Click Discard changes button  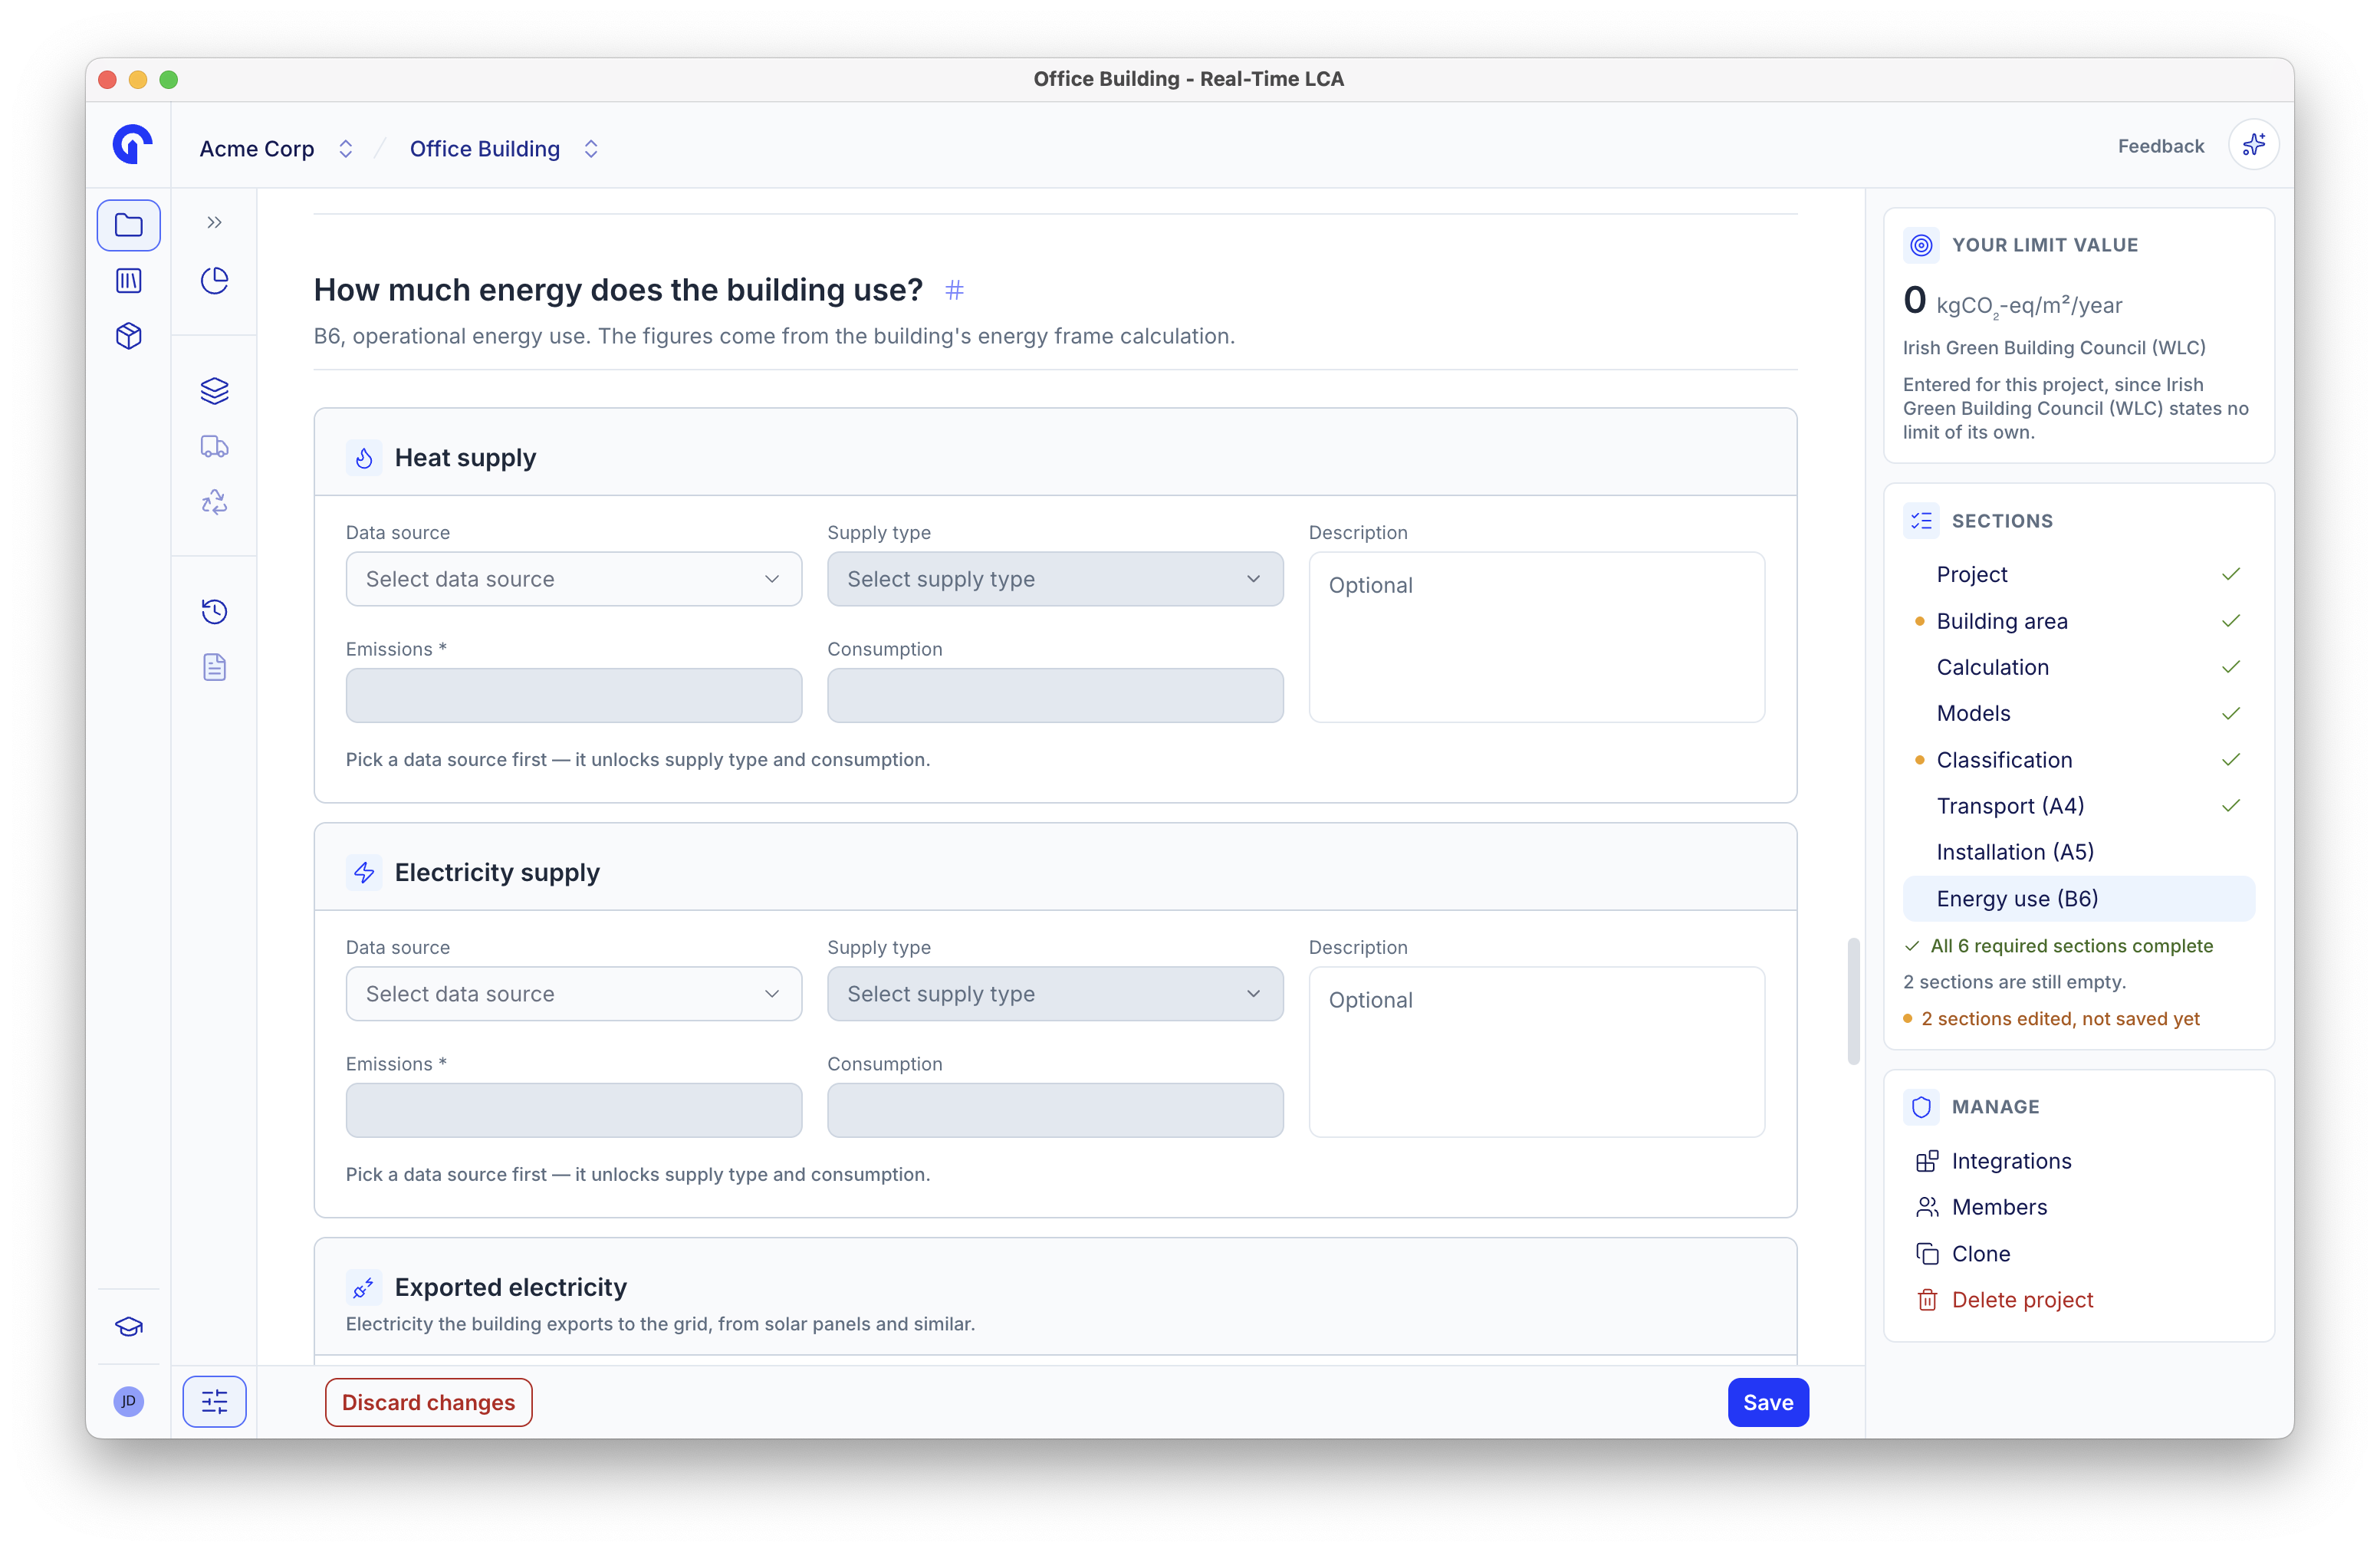(x=428, y=1402)
